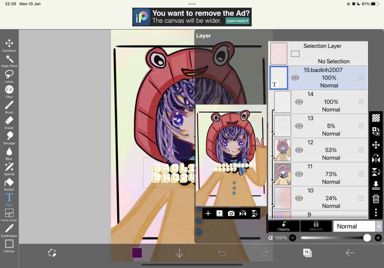This screenshot has height=268, width=384.
Task: Select the Selection Layer row
Action: point(318,53)
